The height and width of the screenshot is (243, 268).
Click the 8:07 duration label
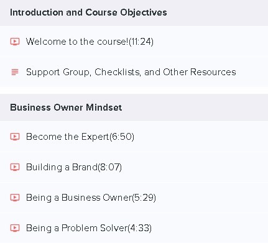coord(109,167)
